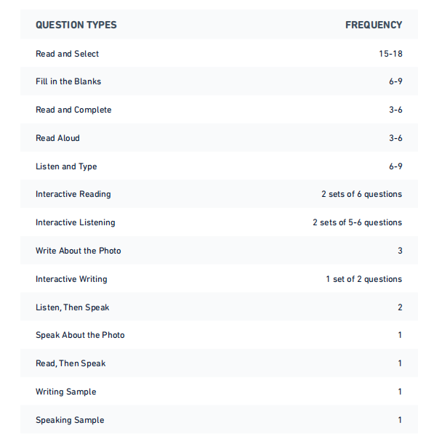Select the Listen and Type entry
This screenshot has height=436, width=426.
pos(66,166)
